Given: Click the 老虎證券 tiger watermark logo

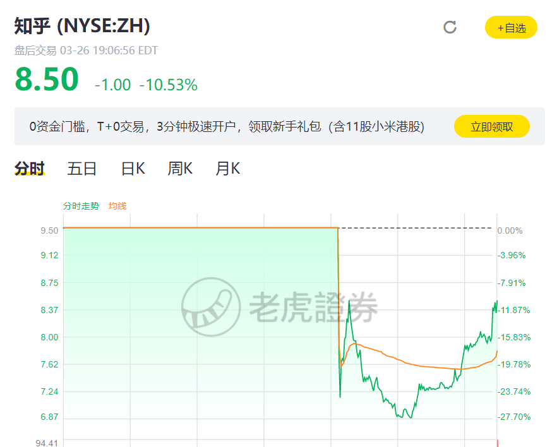Looking at the screenshot, I should 211,307.
